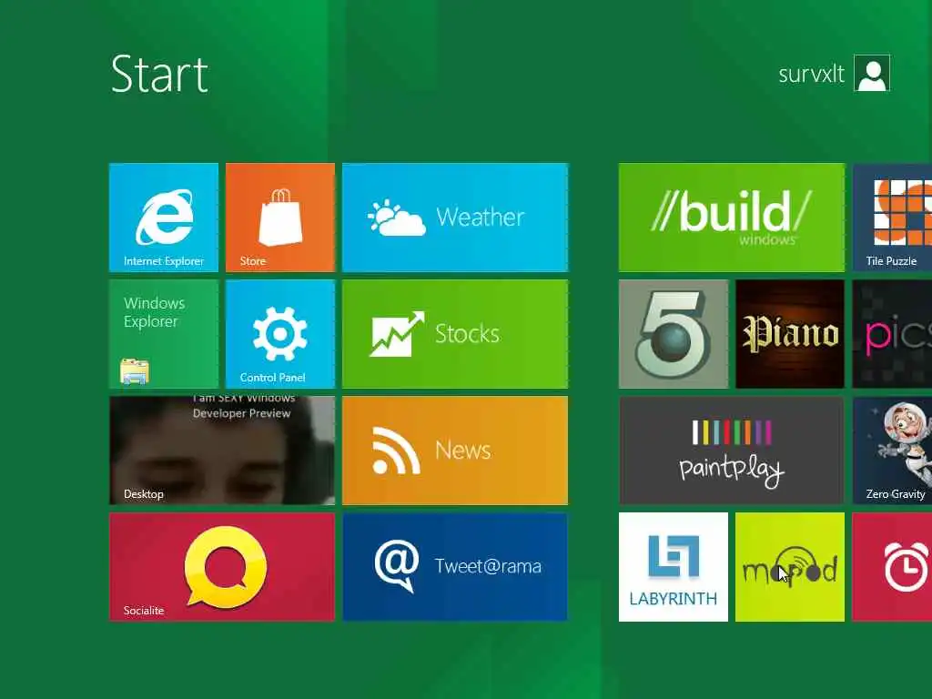This screenshot has width=932, height=699.
Task: Launch the PaintPlay tile
Action: click(731, 451)
